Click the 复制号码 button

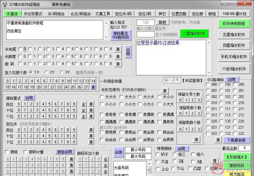tap(236, 165)
